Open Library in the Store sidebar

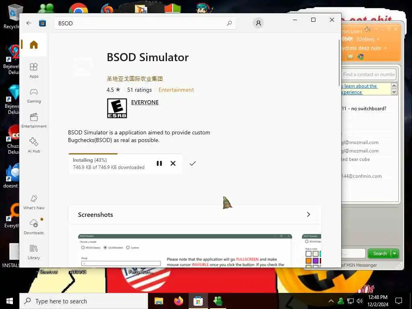[34, 252]
